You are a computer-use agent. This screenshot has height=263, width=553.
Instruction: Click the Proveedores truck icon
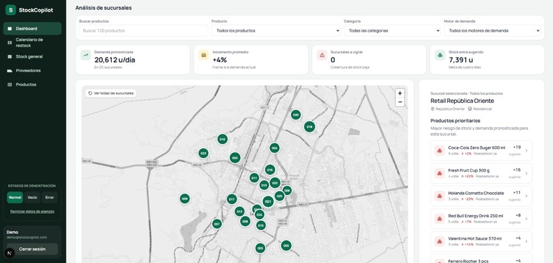(10, 71)
